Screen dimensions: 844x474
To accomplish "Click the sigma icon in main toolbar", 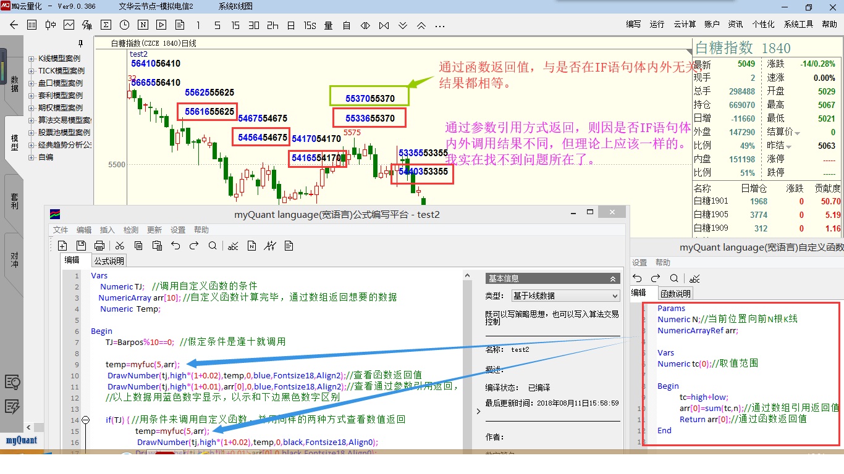I will (106, 25).
